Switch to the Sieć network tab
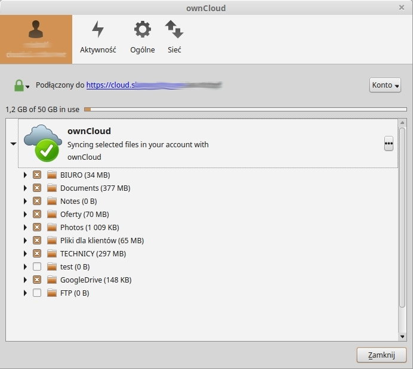 [174, 38]
